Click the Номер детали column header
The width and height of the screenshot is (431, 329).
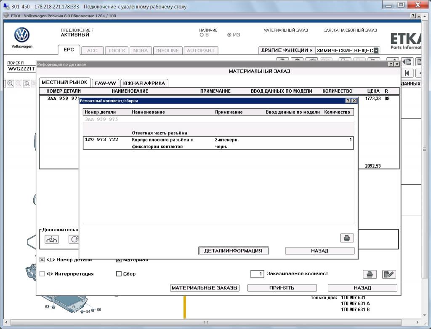(100, 112)
